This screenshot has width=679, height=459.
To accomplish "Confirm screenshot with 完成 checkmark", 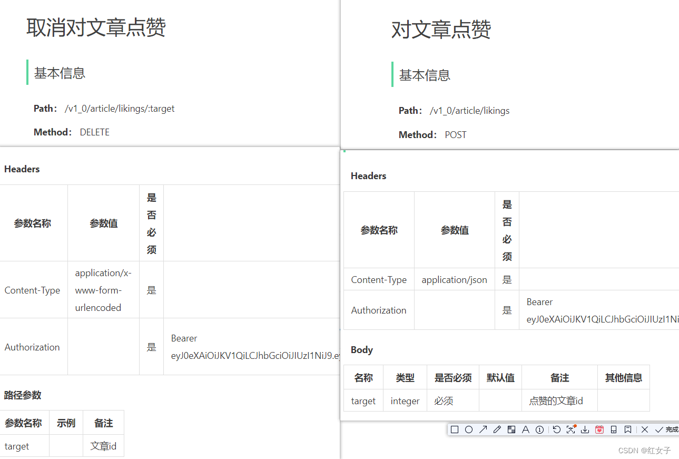I will pyautogui.click(x=666, y=429).
